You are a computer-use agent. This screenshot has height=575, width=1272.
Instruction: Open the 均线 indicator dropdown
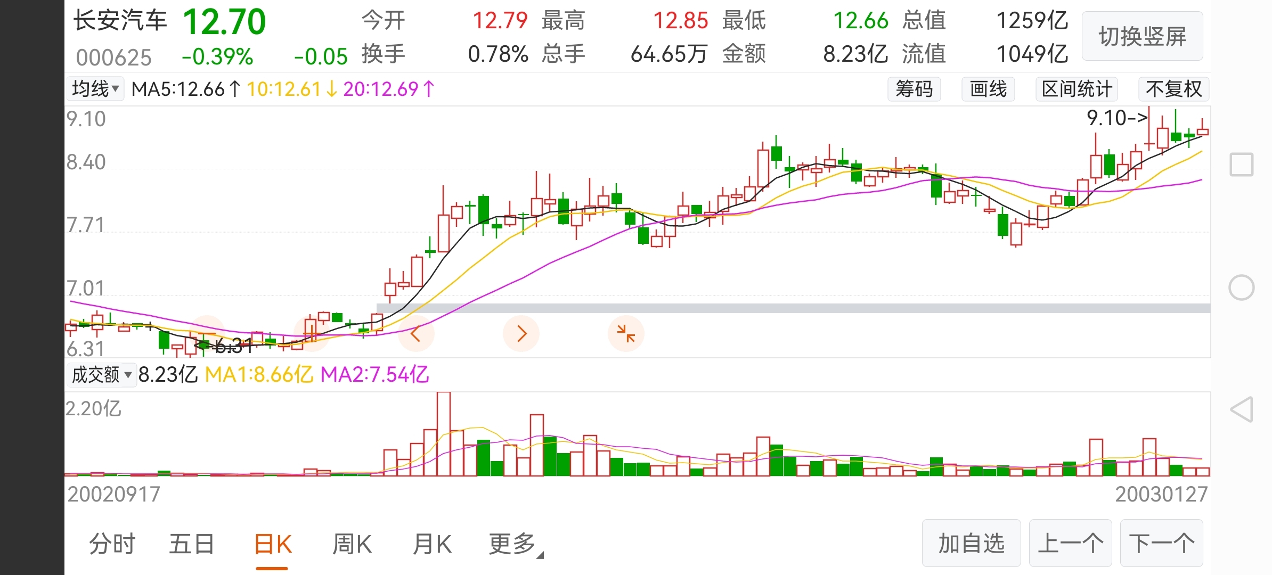(95, 89)
